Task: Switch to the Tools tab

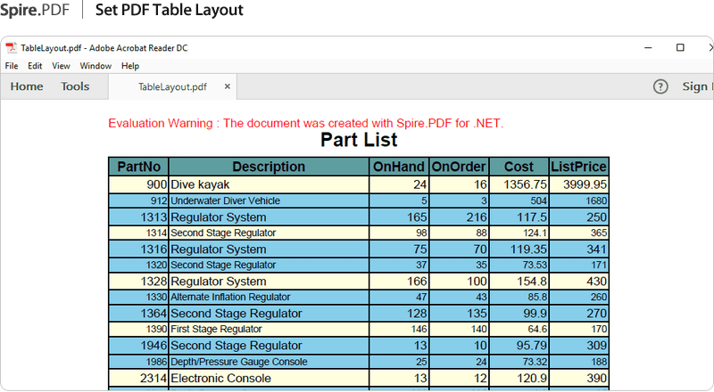Action: (75, 86)
